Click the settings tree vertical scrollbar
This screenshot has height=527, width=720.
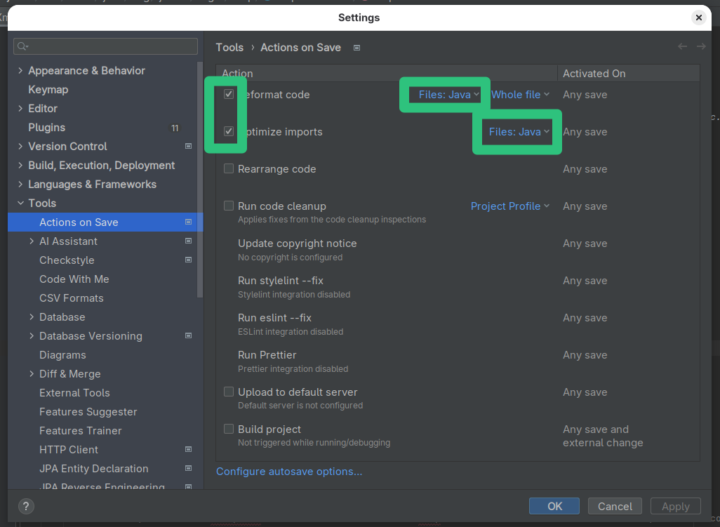[x=200, y=180]
